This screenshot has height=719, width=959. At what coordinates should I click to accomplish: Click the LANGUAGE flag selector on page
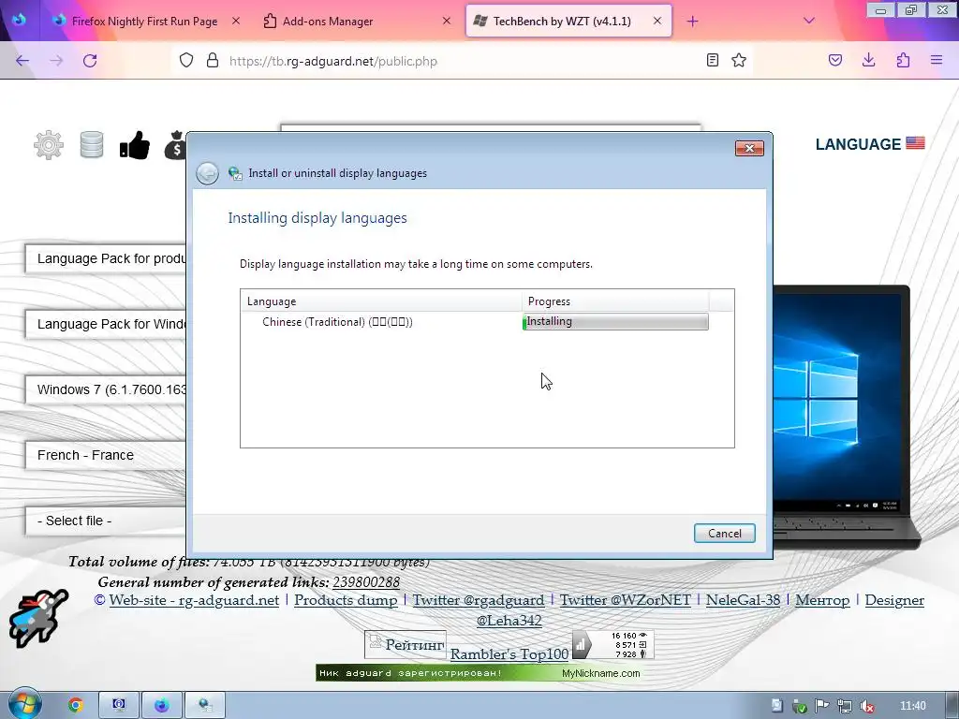(870, 144)
